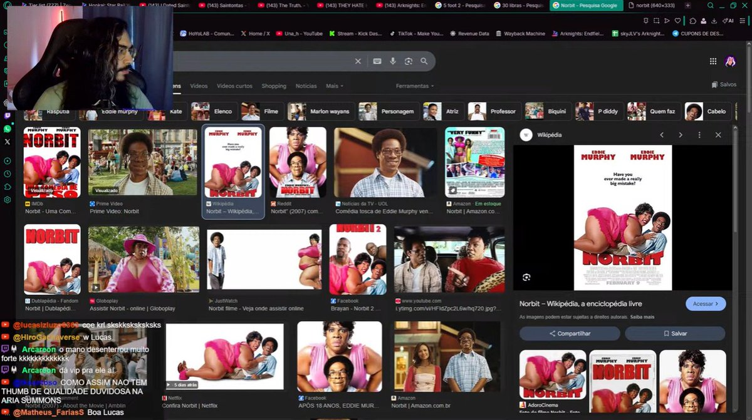The height and width of the screenshot is (420, 752).
Task: Start voice search with microphone icon
Action: [393, 61]
